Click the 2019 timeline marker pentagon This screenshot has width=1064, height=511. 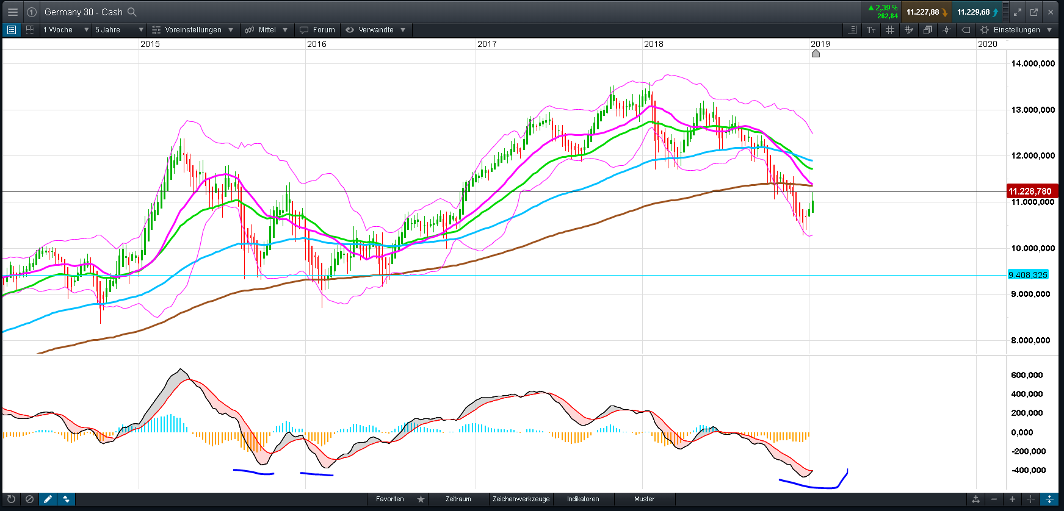[816, 53]
